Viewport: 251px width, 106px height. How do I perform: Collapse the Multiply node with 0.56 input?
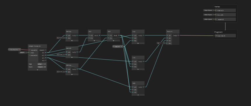point(72,57)
